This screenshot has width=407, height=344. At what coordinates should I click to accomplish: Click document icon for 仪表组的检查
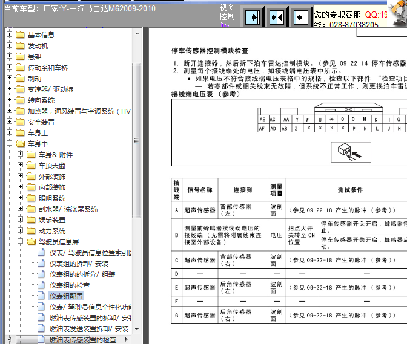click(x=41, y=285)
